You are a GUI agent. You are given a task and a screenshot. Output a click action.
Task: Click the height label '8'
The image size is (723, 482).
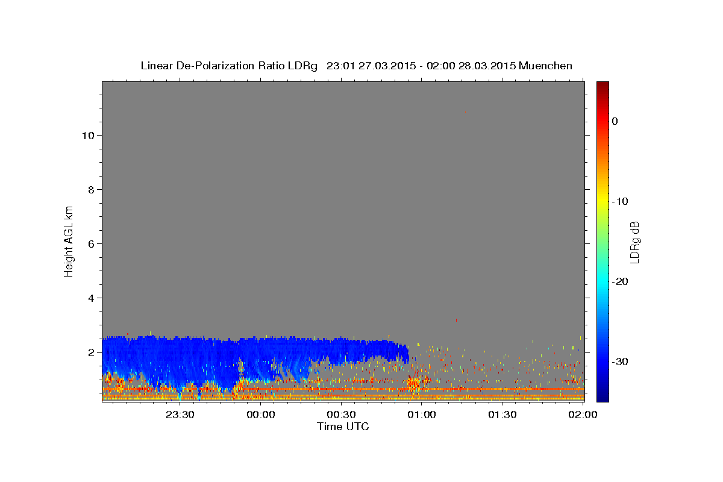90,189
